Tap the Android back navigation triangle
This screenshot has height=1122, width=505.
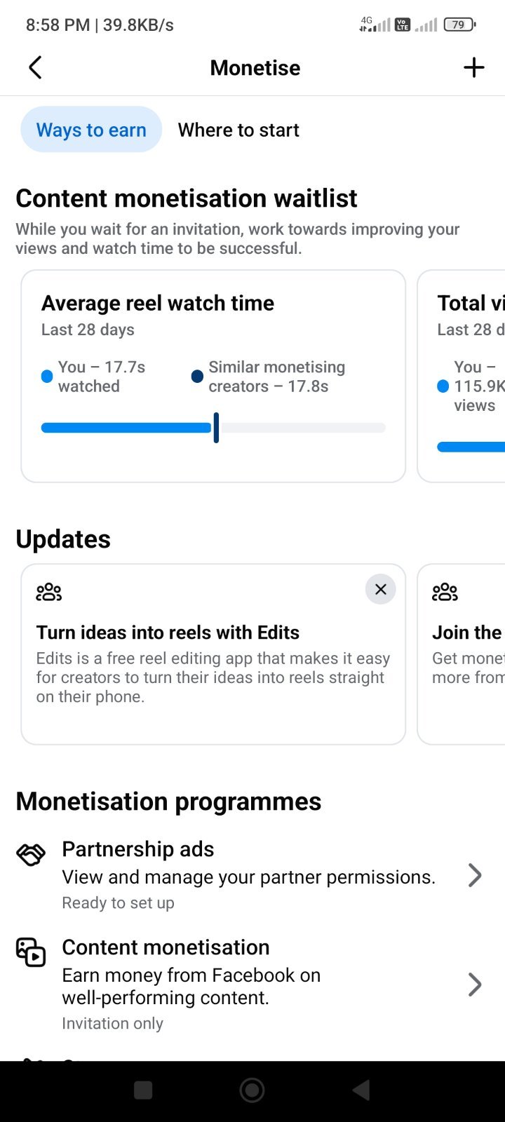coord(361,1090)
